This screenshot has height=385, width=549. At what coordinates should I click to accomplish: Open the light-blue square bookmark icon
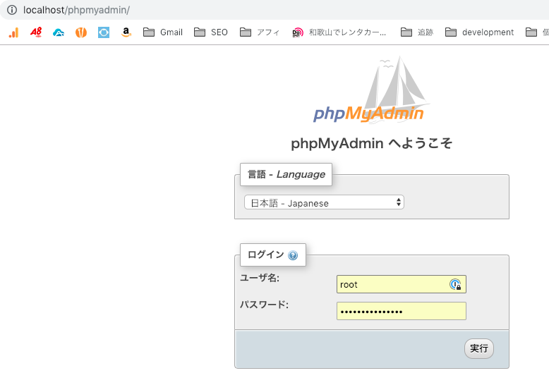coord(104,32)
